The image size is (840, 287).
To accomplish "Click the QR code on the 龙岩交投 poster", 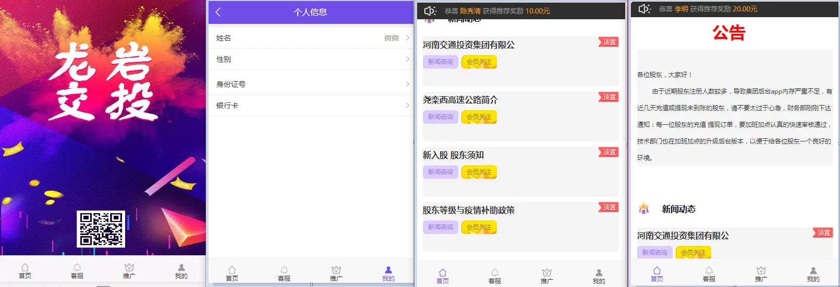I will click(101, 229).
